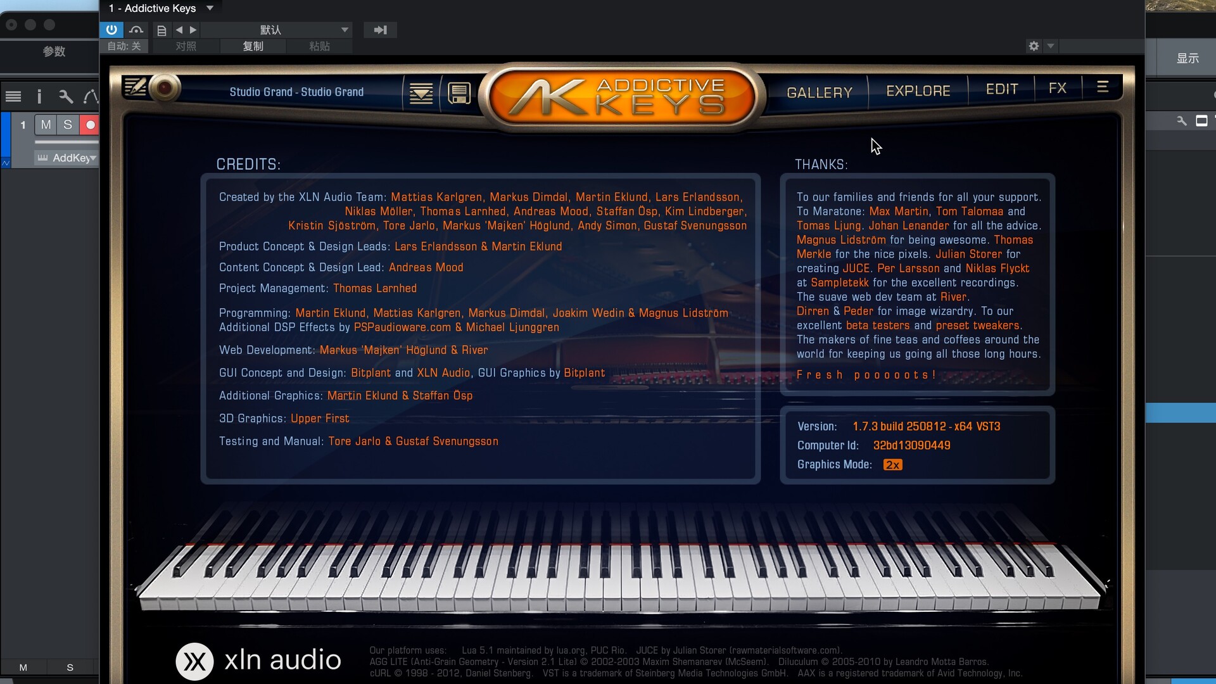Switch to the EXPLORE tab
1216x684 pixels.
click(x=918, y=91)
